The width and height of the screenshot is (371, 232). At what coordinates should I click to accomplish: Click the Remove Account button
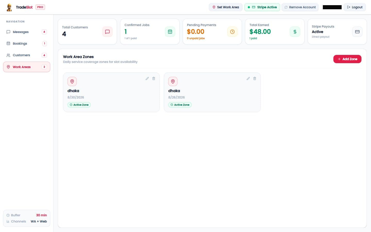point(300,7)
